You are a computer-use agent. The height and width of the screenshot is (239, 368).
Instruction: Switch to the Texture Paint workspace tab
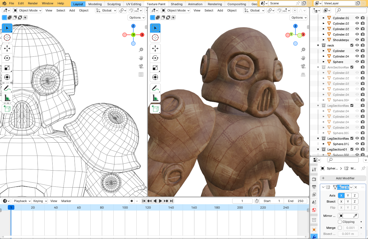point(156,4)
